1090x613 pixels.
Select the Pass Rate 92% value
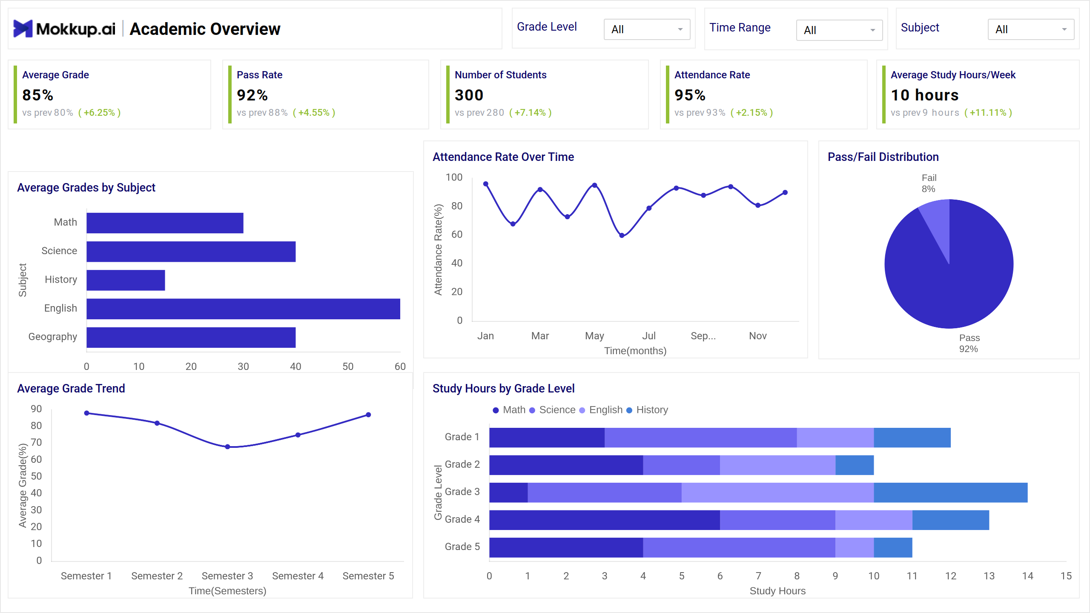click(252, 95)
